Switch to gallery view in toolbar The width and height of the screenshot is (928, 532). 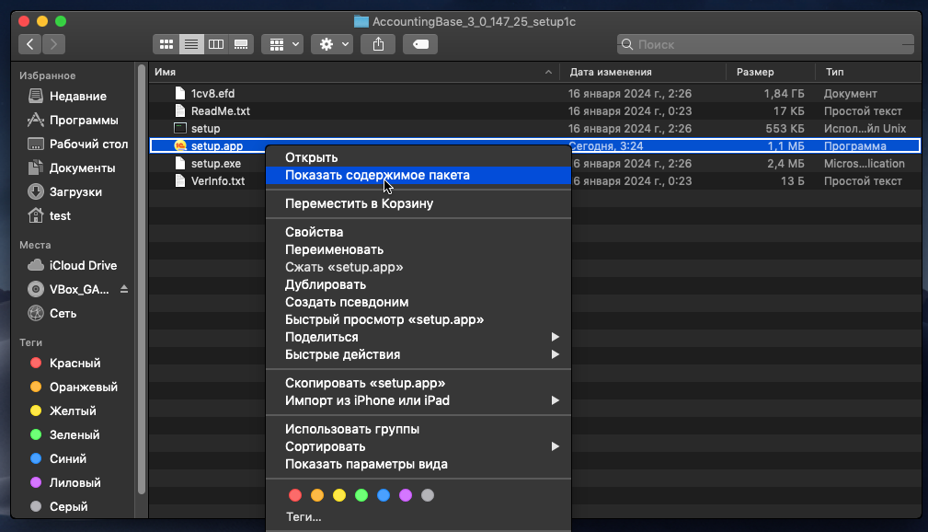(x=241, y=44)
